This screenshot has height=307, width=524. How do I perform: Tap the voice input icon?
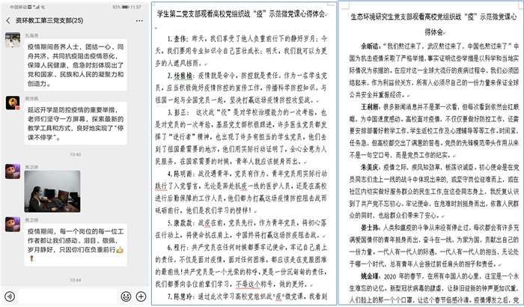tap(11, 297)
